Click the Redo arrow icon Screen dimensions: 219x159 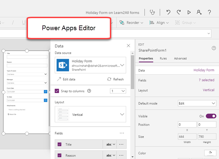pos(179,12)
